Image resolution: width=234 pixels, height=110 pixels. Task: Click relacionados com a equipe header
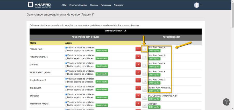86,37
